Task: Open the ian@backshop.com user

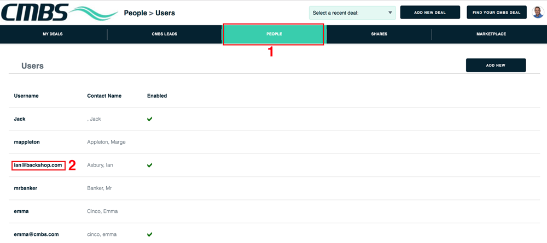Action: click(38, 165)
